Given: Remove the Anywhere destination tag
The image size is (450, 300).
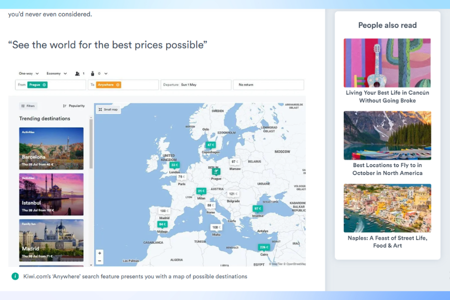Looking at the screenshot, I should [x=118, y=85].
